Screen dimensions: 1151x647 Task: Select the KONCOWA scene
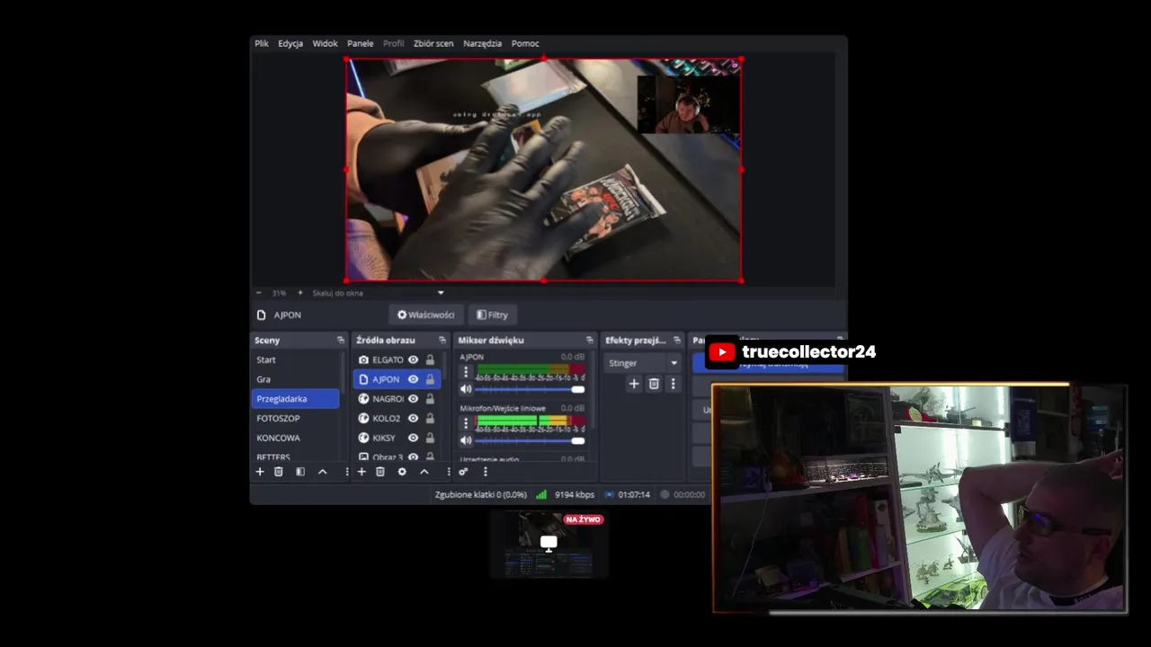point(296,438)
